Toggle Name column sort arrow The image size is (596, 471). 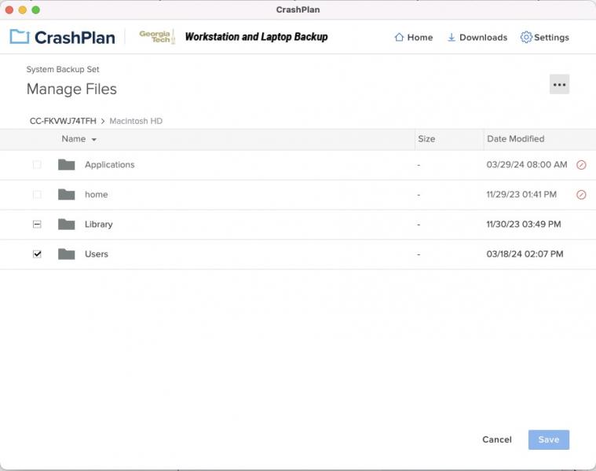94,140
